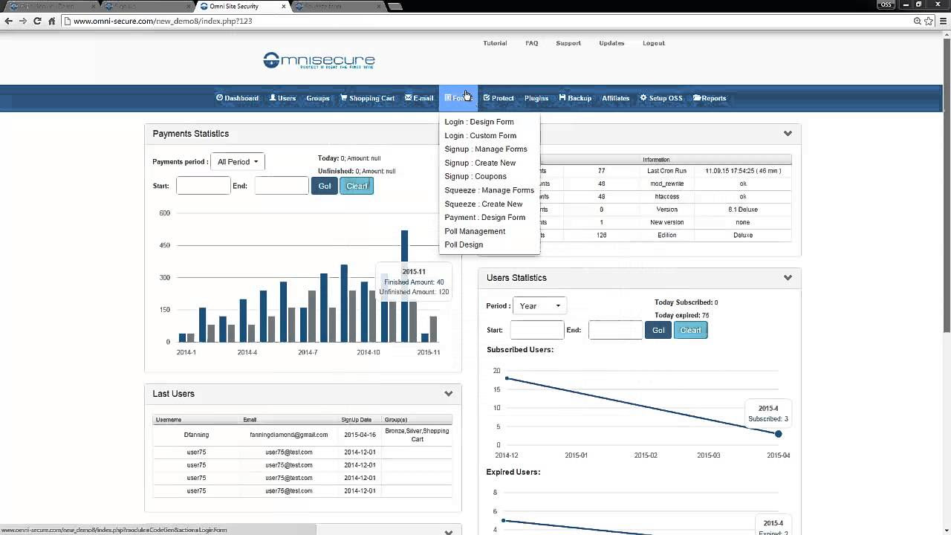Open the Setup OSS menu

click(661, 98)
